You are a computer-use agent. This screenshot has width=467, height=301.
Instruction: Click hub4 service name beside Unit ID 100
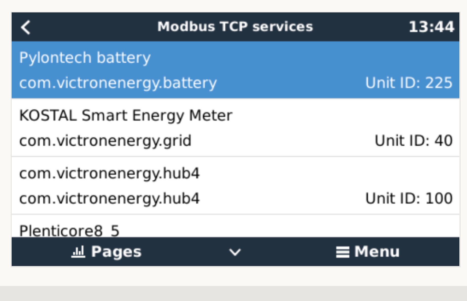coord(109,198)
